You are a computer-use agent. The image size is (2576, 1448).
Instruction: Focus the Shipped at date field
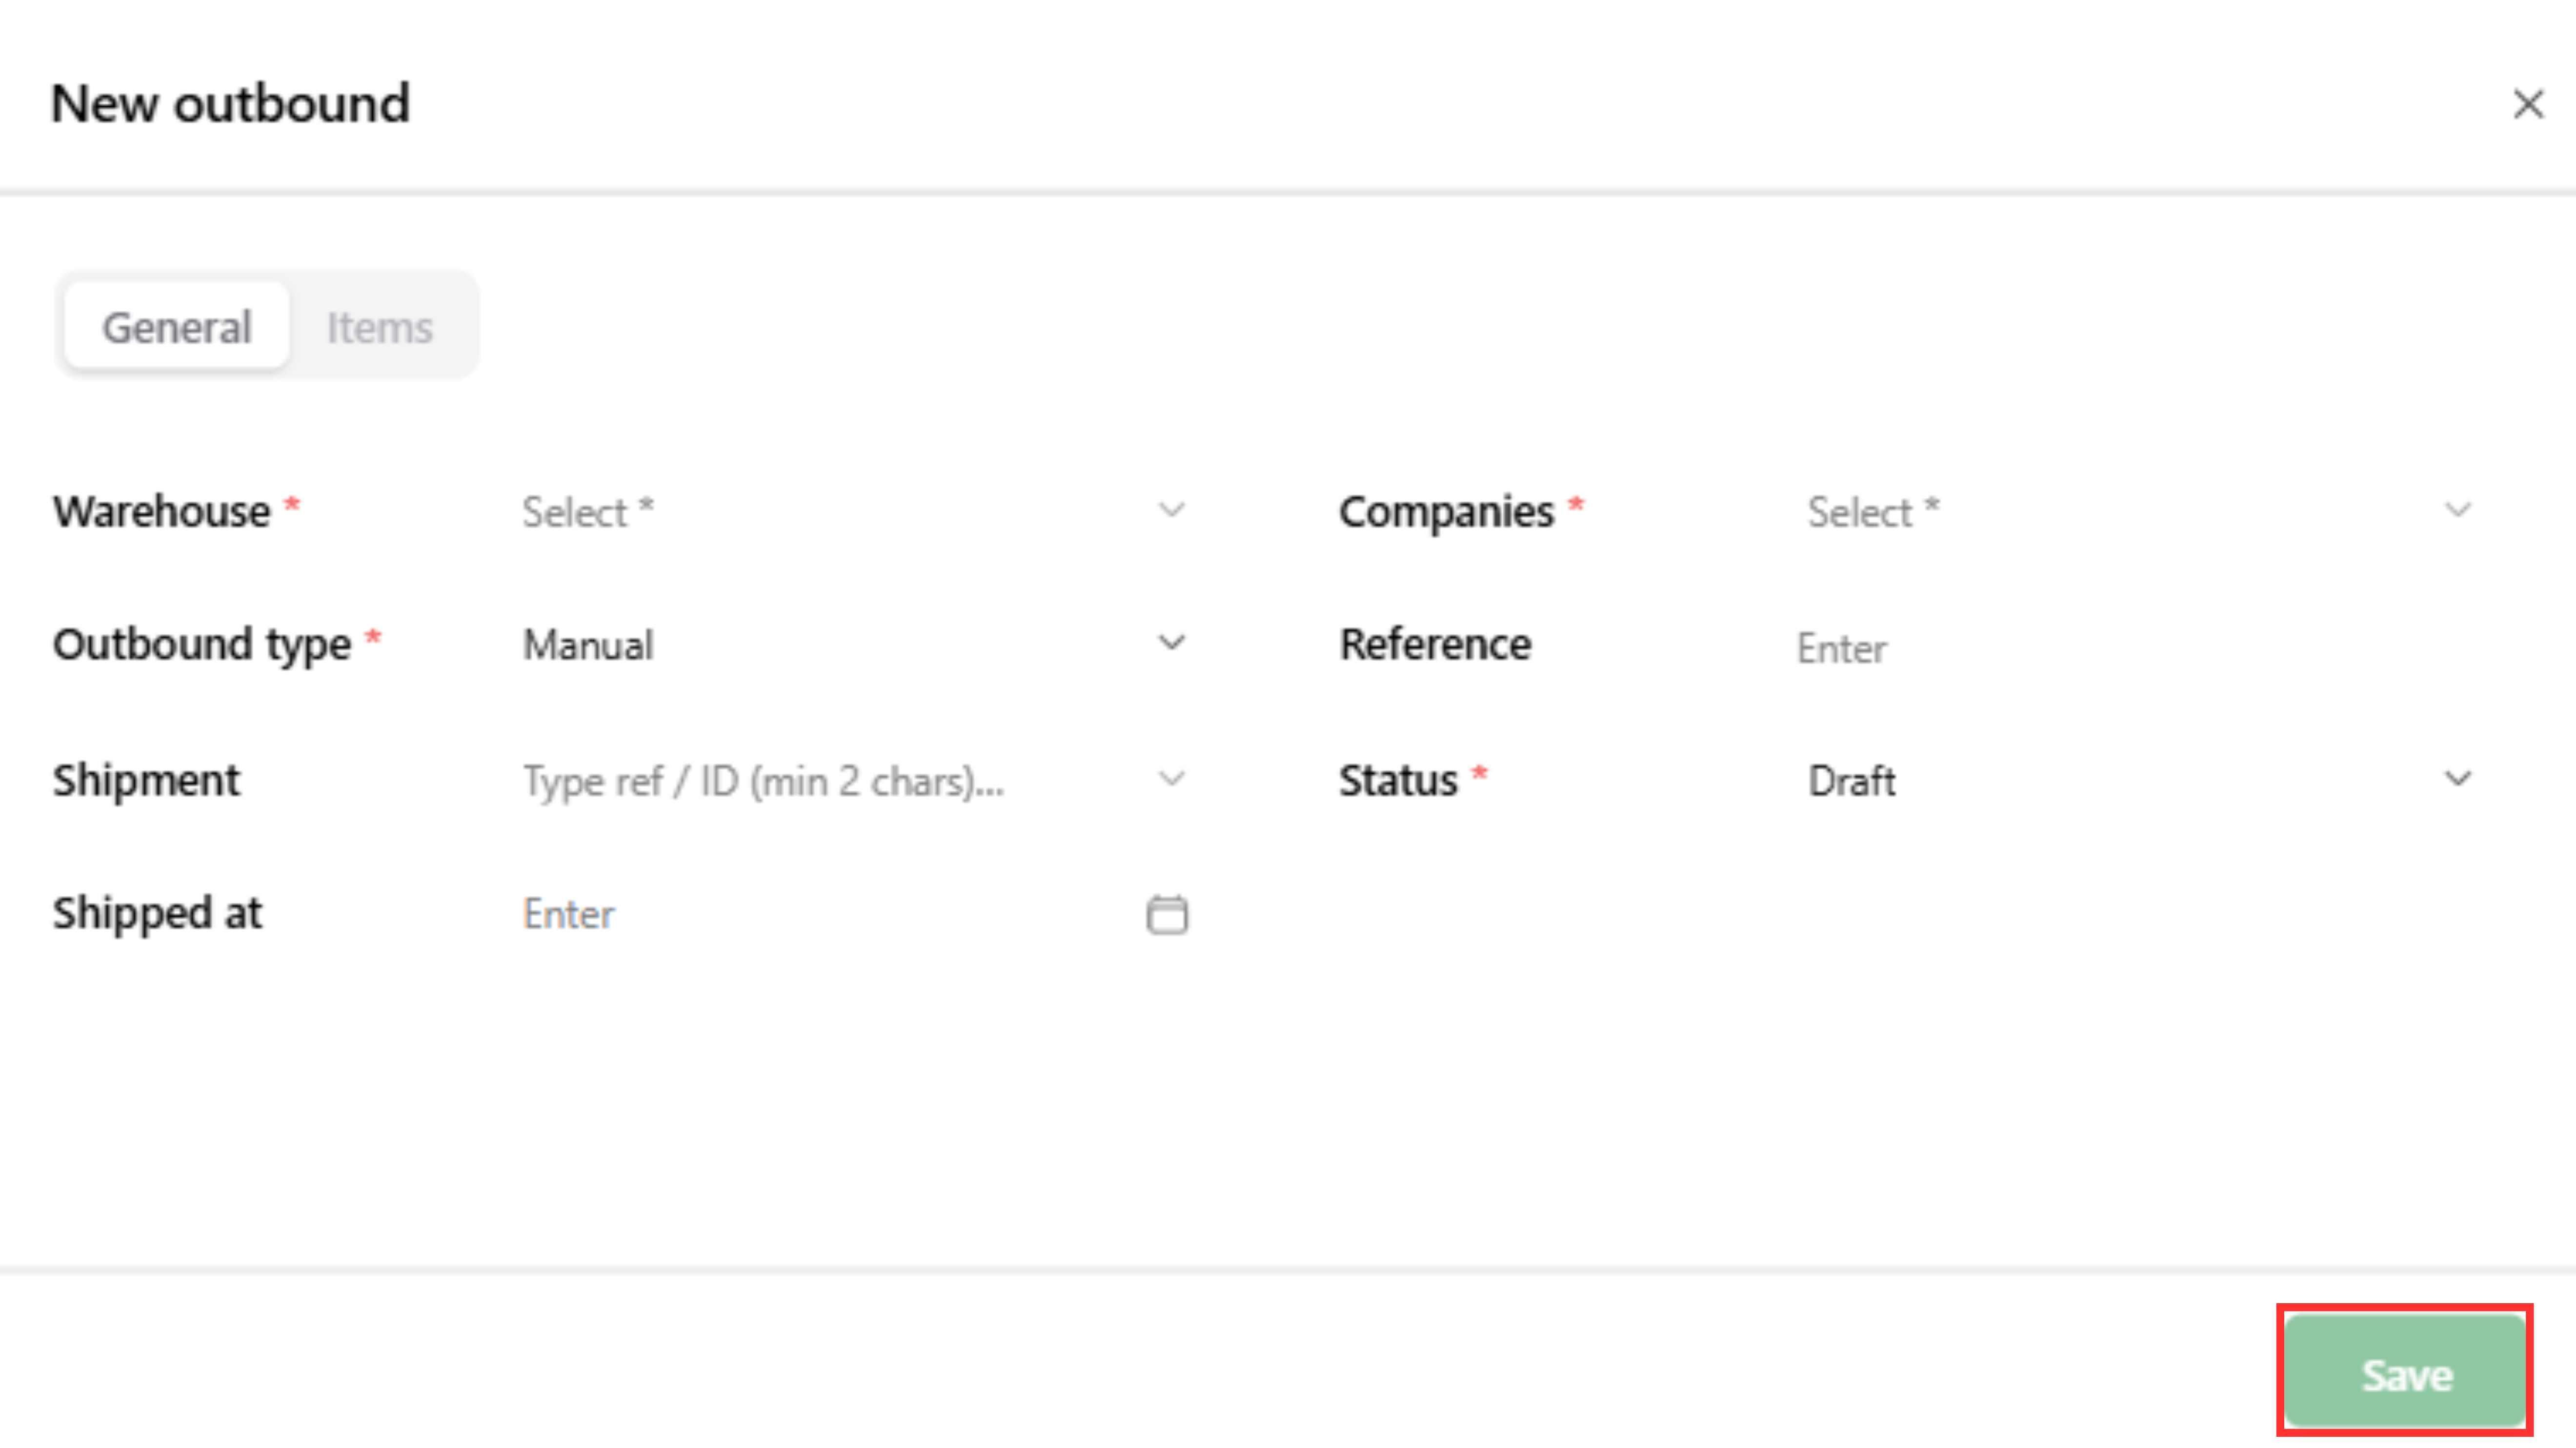pyautogui.click(x=820, y=914)
